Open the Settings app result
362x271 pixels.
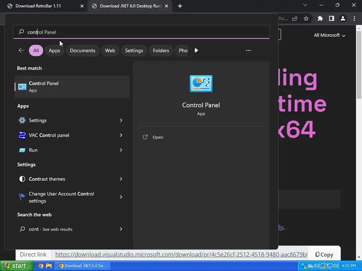(x=72, y=120)
